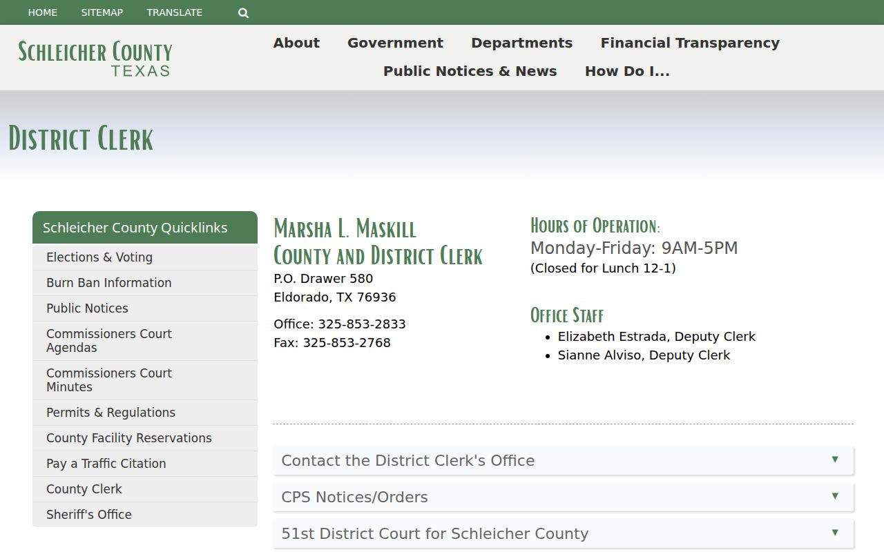This screenshot has width=884, height=552.
Task: Click arrow on 51st District Court row
Action: (x=835, y=533)
